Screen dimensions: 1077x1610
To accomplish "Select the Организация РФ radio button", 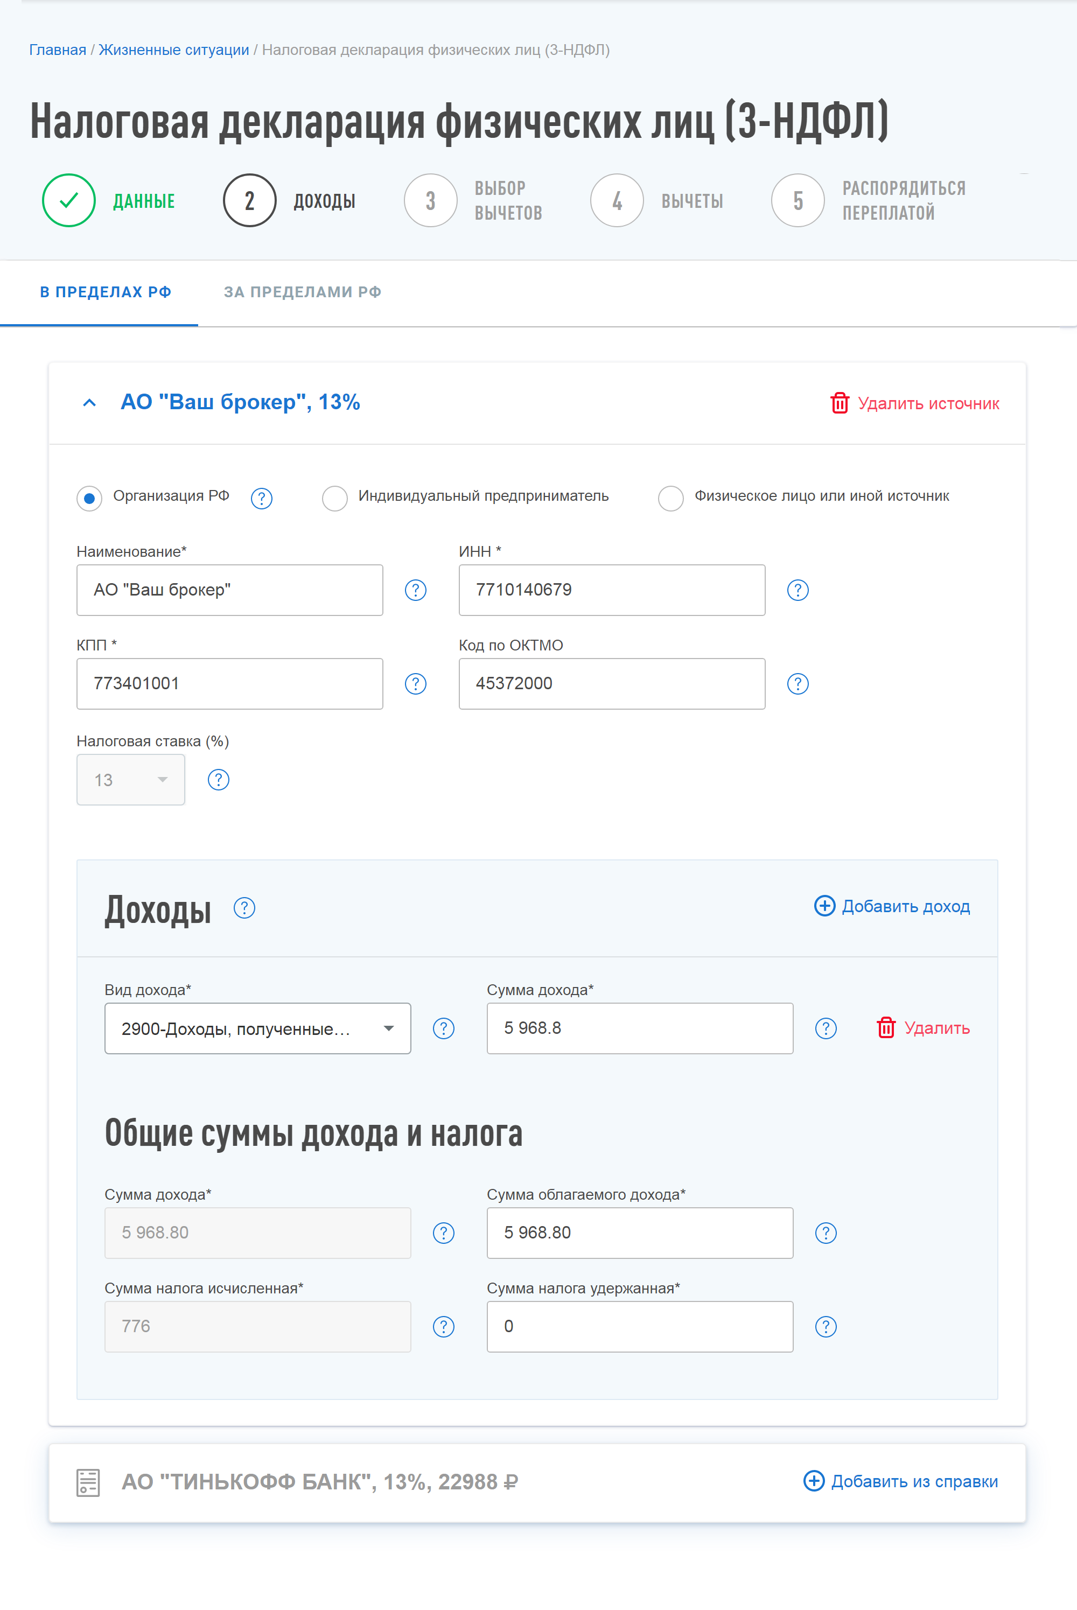I will tap(89, 498).
